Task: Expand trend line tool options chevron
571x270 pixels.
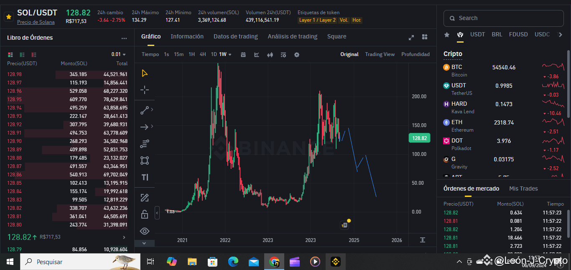Action: [152, 110]
